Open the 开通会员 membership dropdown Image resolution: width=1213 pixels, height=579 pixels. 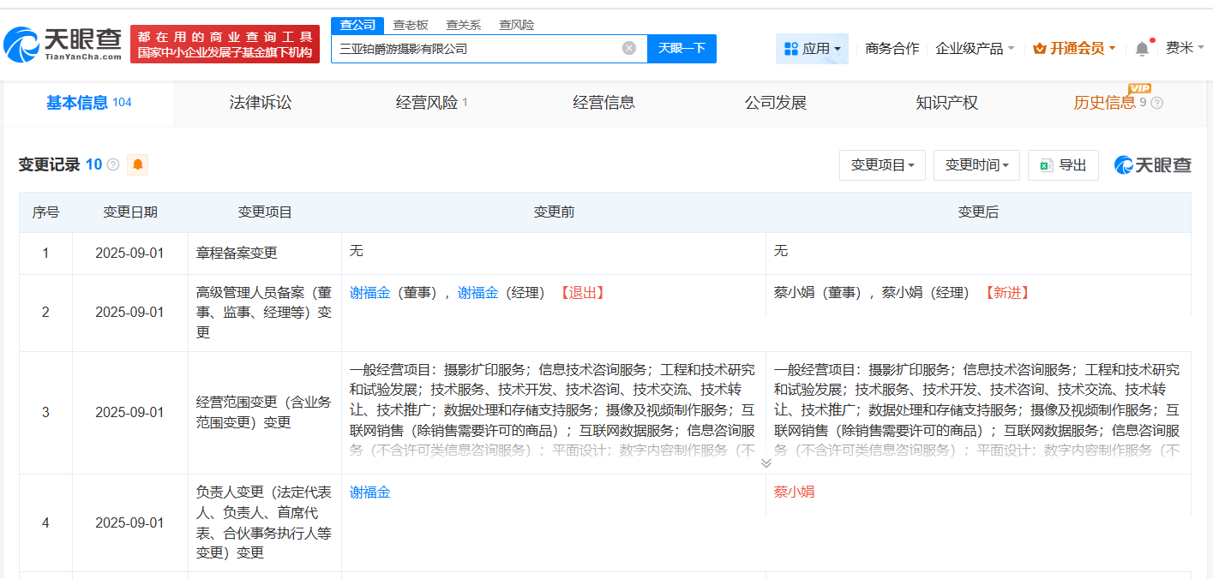point(1073,48)
